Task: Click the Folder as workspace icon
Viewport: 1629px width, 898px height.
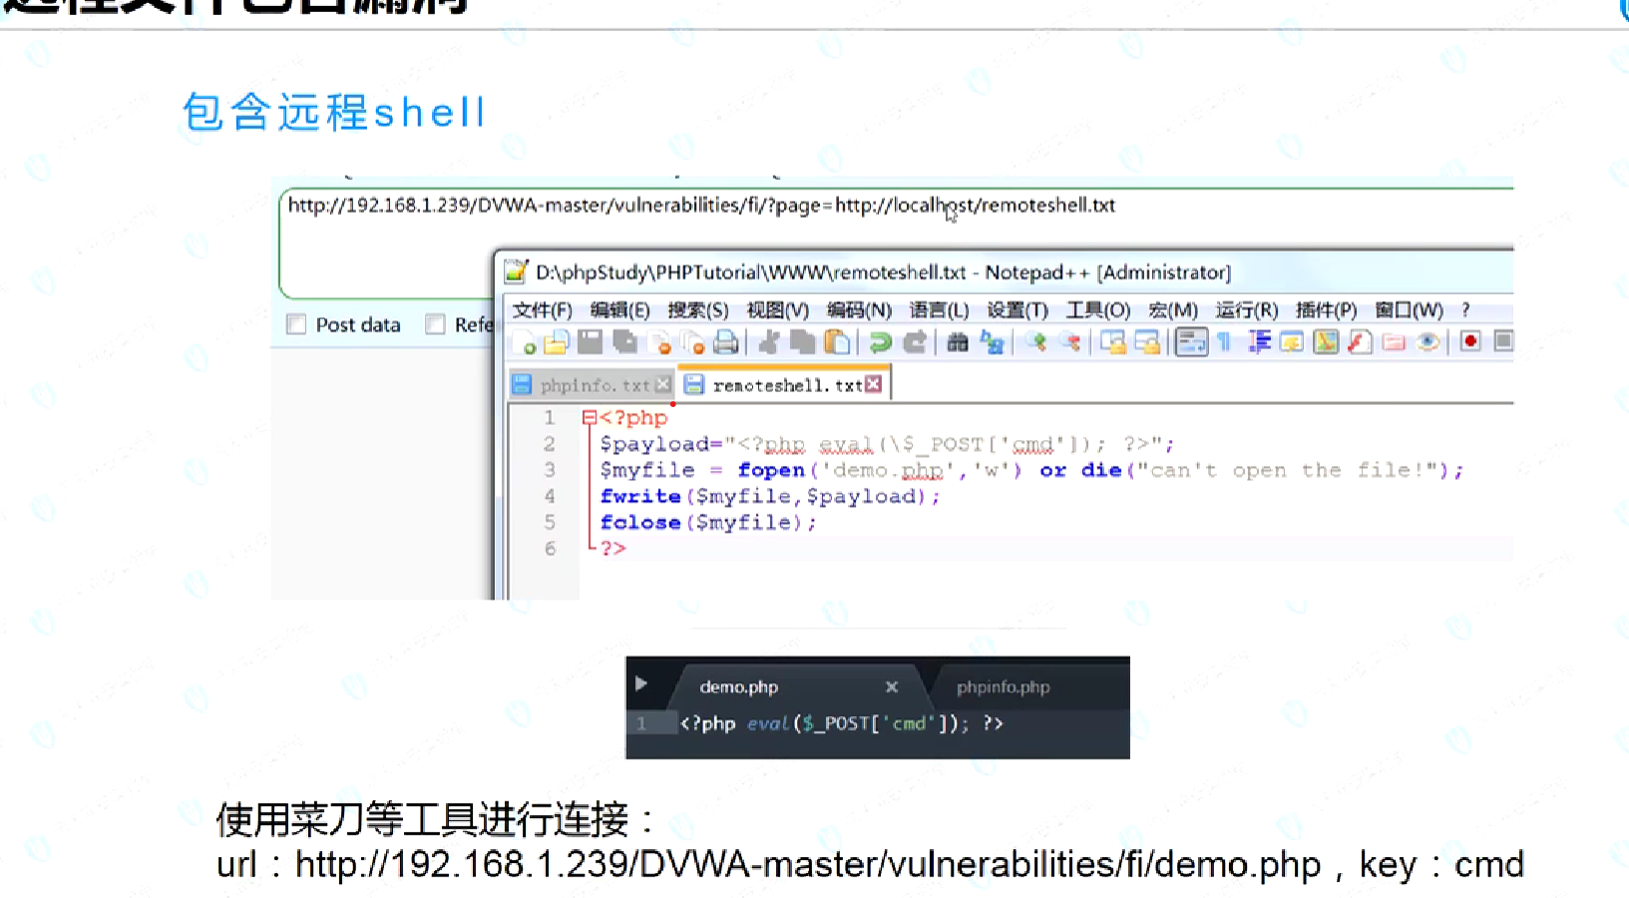Action: pos(1394,343)
